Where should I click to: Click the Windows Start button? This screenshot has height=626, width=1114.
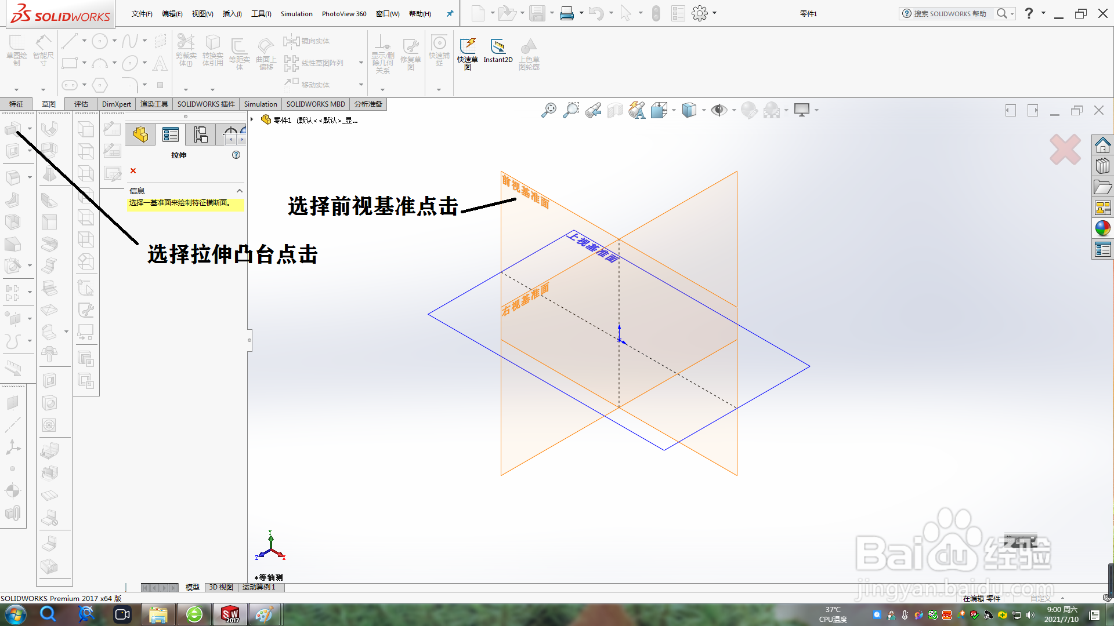16,614
